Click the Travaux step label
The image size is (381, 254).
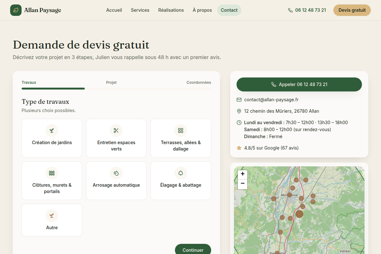pos(29,83)
